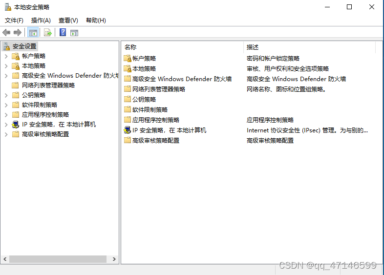Expand the 应用程序控制策略 tree node
The width and height of the screenshot is (384, 275).
tap(6, 115)
